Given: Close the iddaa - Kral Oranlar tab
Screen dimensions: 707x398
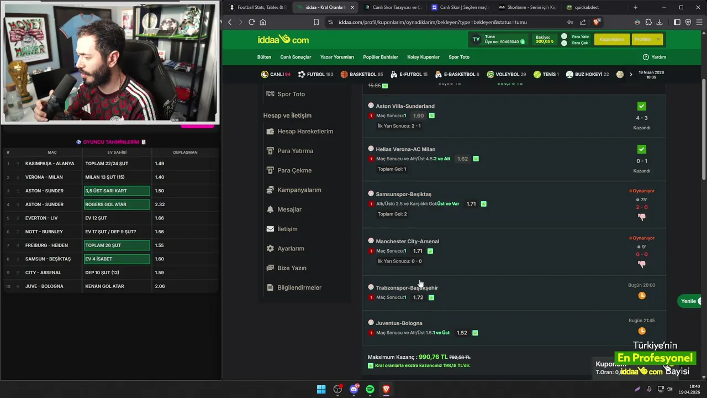Looking at the screenshot, I should (352, 7).
